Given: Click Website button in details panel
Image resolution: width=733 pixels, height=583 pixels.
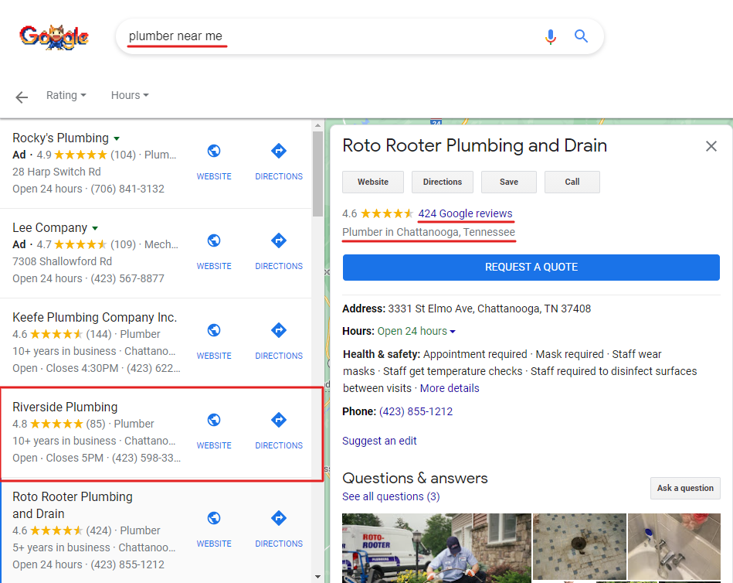Looking at the screenshot, I should pos(373,182).
